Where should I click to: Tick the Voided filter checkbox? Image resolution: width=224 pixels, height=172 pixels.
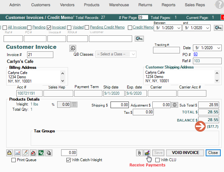tap(69, 28)
